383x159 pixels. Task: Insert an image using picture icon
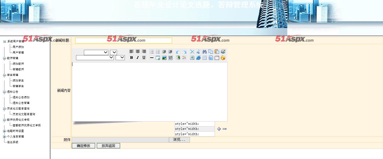coord(164,58)
